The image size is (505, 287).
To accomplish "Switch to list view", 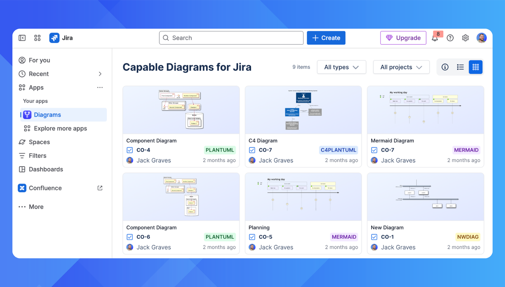I will (x=460, y=67).
